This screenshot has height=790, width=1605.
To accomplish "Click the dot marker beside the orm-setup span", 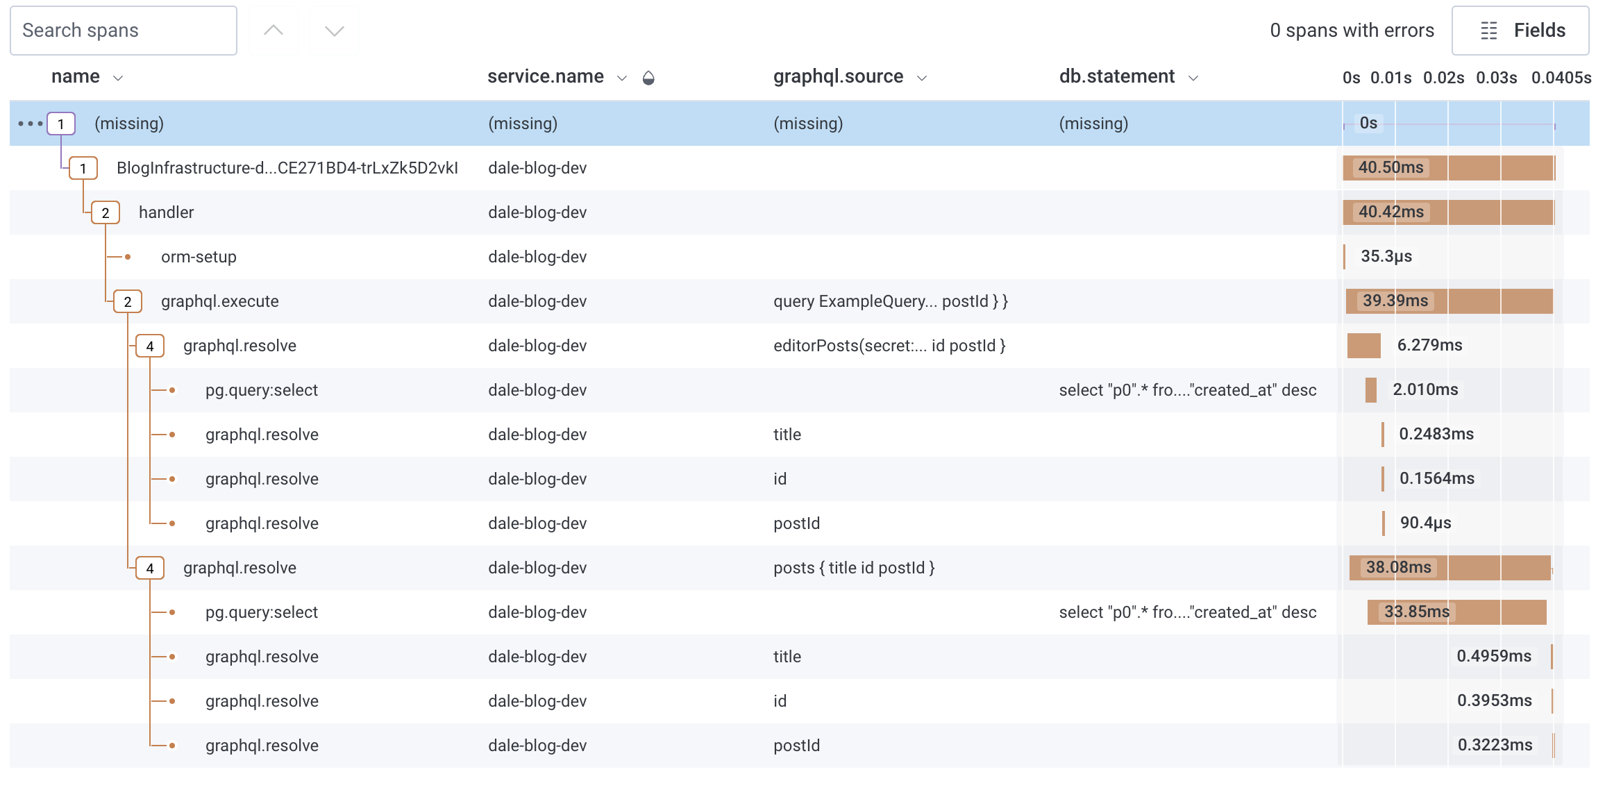I will tap(128, 256).
